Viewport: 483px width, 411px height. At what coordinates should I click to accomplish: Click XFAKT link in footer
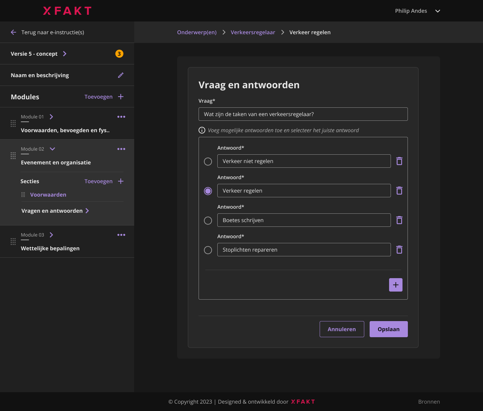pos(303,402)
